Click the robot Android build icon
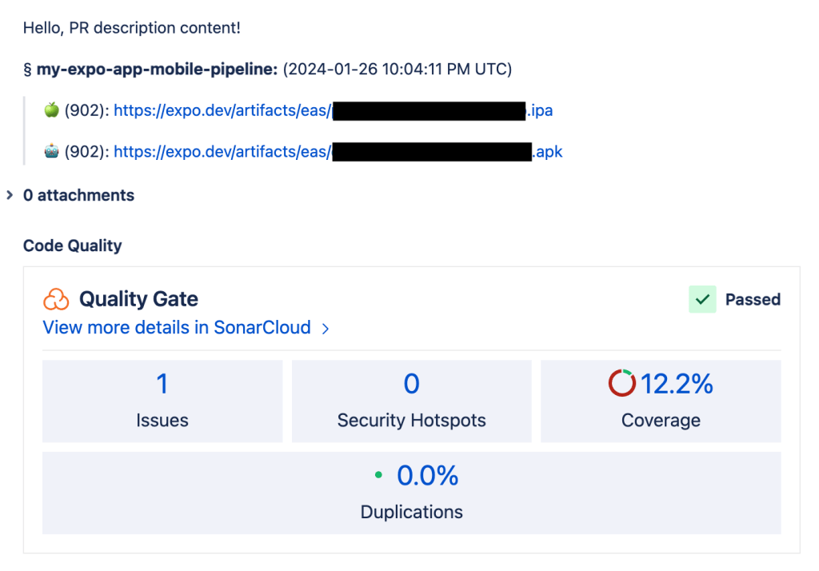Image resolution: width=819 pixels, height=571 pixels. click(51, 151)
